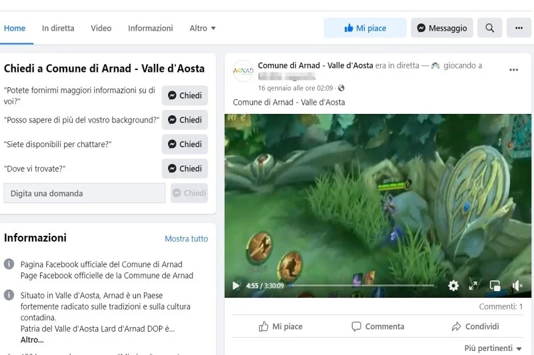The width and height of the screenshot is (534, 355).
Task: Expand the Altro dropdown menu
Action: tap(202, 28)
